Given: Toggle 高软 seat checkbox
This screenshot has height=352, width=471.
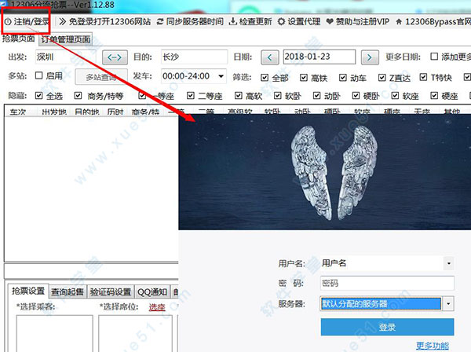Looking at the screenshot, I should (x=238, y=96).
